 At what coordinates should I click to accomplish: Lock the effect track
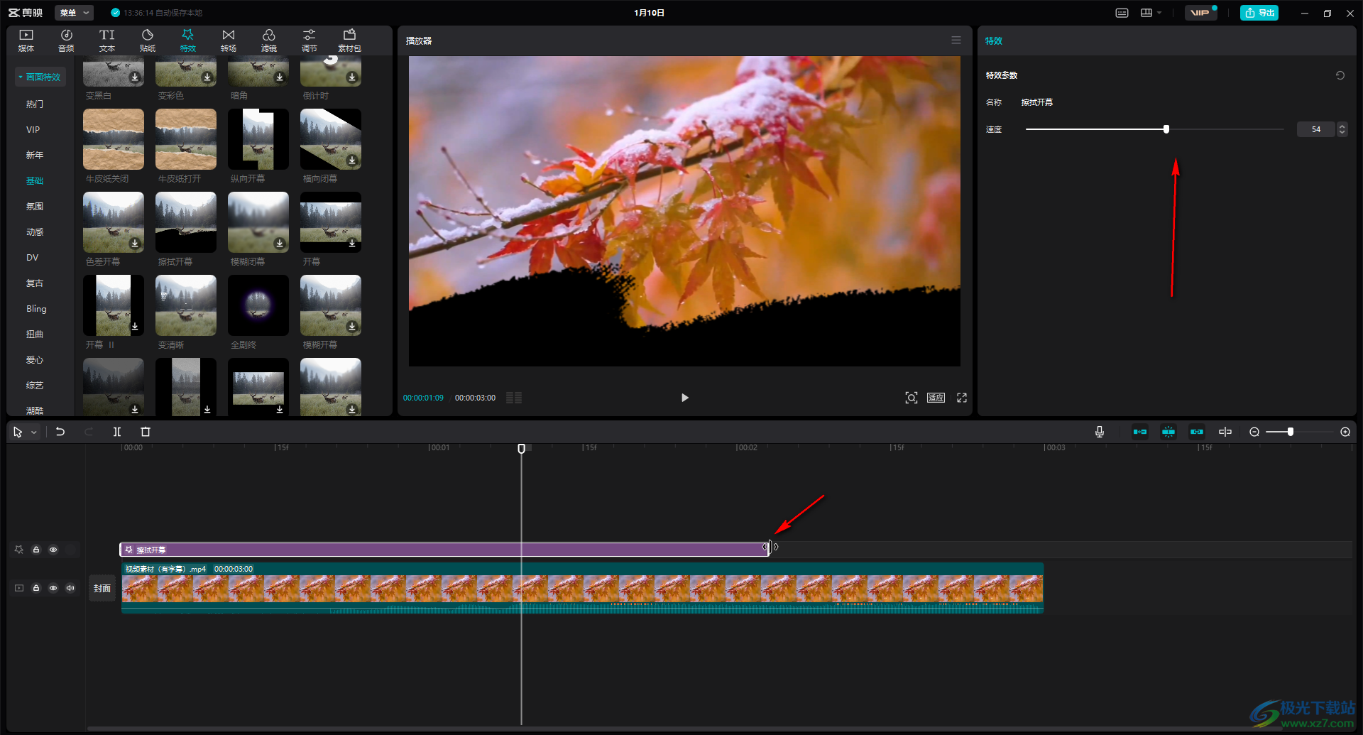coord(36,550)
